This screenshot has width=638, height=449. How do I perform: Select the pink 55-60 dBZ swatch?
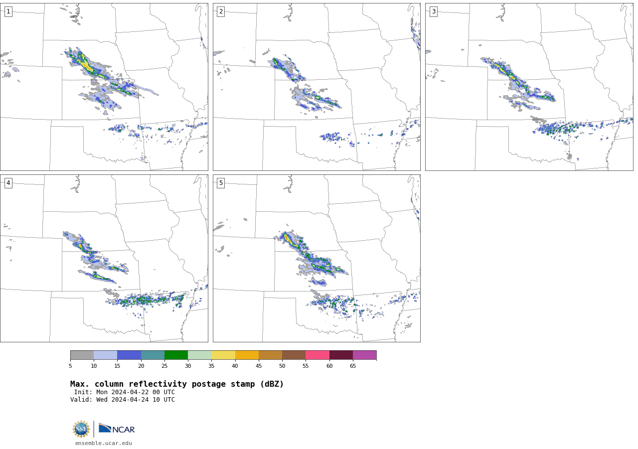point(318,355)
